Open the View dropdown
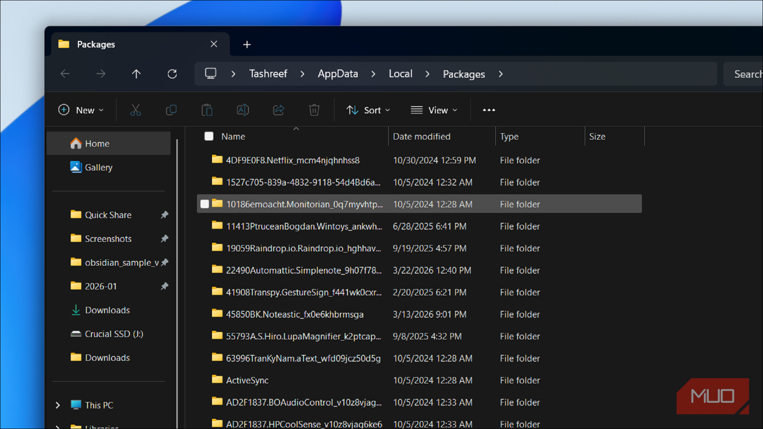Screen dimensions: 763x429 pyautogui.click(x=434, y=110)
